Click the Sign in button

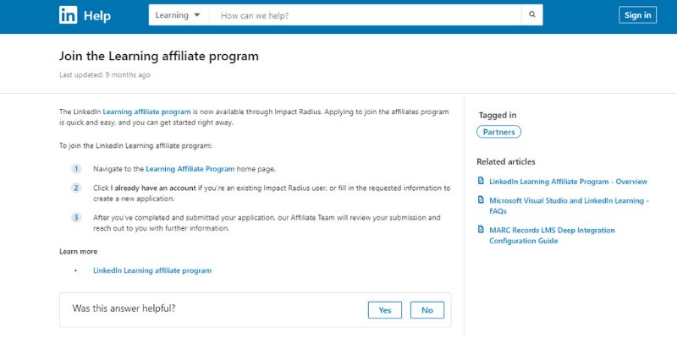637,15
